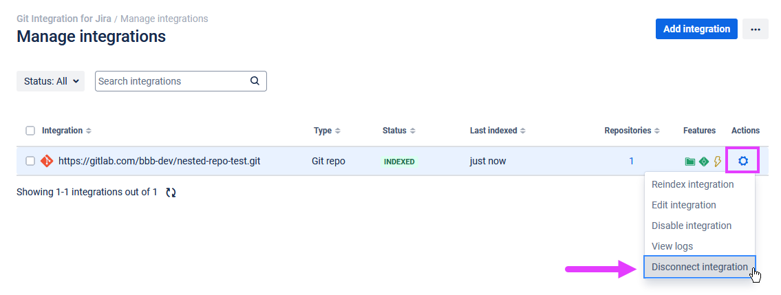
Task: Click the green folder feature icon
Action: [x=690, y=161]
